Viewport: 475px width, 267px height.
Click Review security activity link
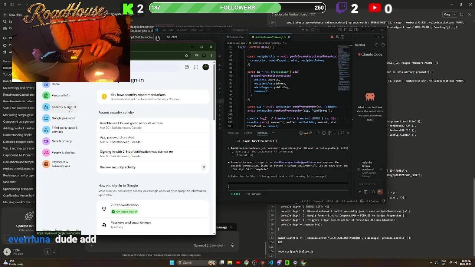pyautogui.click(x=153, y=167)
